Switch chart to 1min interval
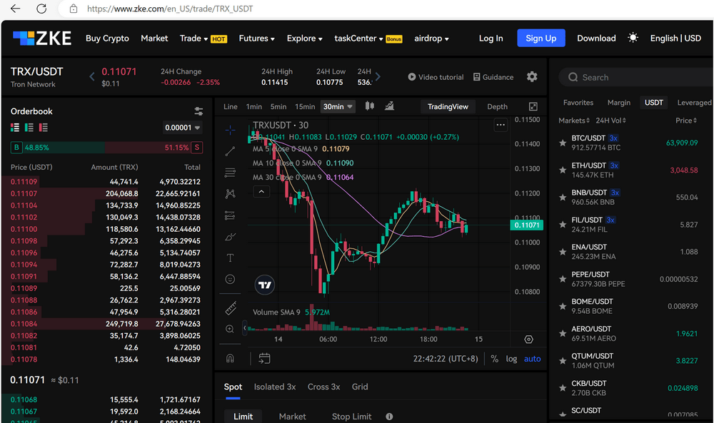Screen dimensions: 714x423 254,106
